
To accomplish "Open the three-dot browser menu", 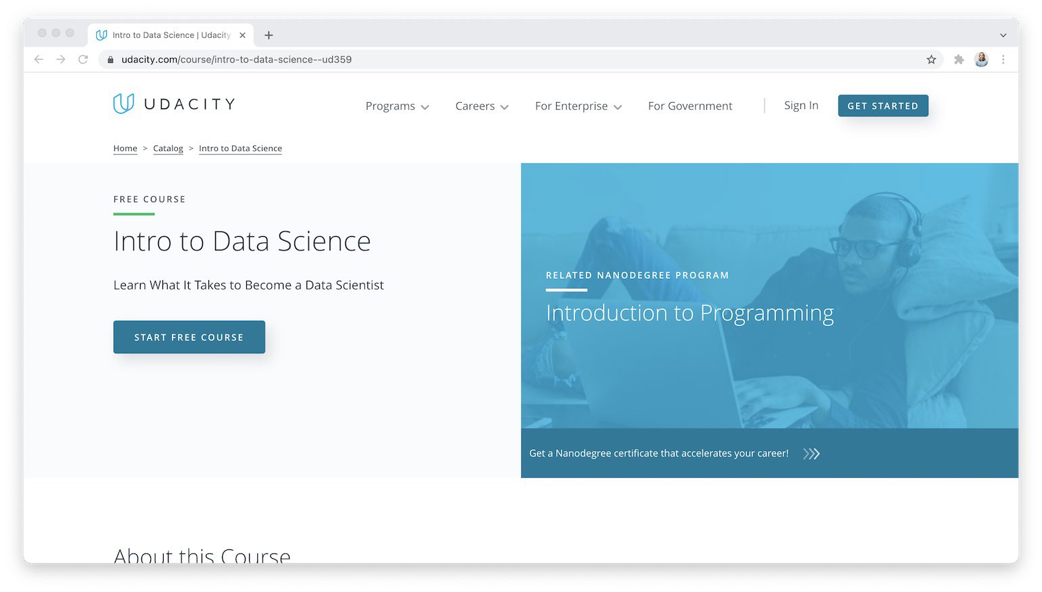I will click(x=1003, y=60).
